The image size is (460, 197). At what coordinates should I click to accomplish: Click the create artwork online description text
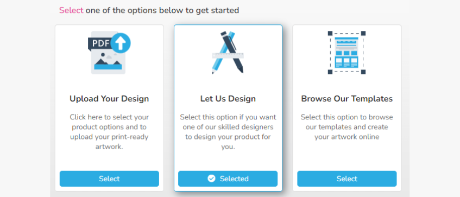pos(346,127)
